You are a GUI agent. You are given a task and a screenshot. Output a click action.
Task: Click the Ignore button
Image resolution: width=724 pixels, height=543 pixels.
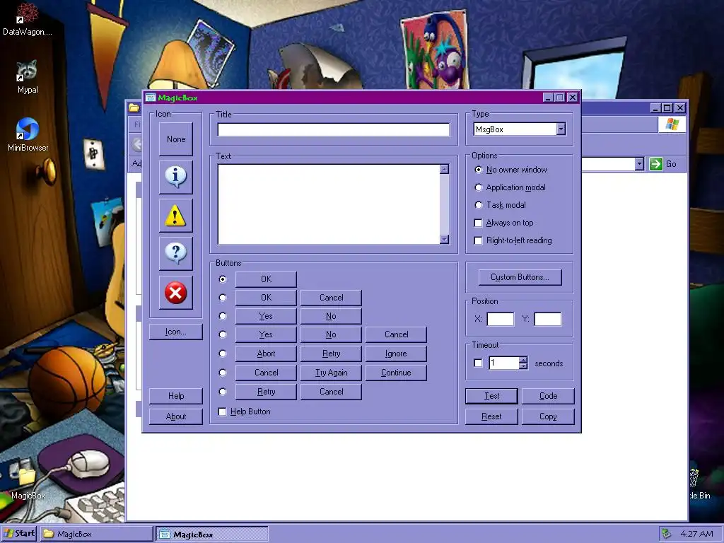coord(396,354)
